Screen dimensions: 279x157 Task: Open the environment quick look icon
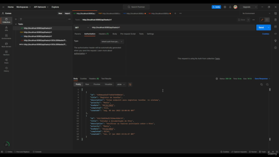pyautogui.click(x=276, y=14)
